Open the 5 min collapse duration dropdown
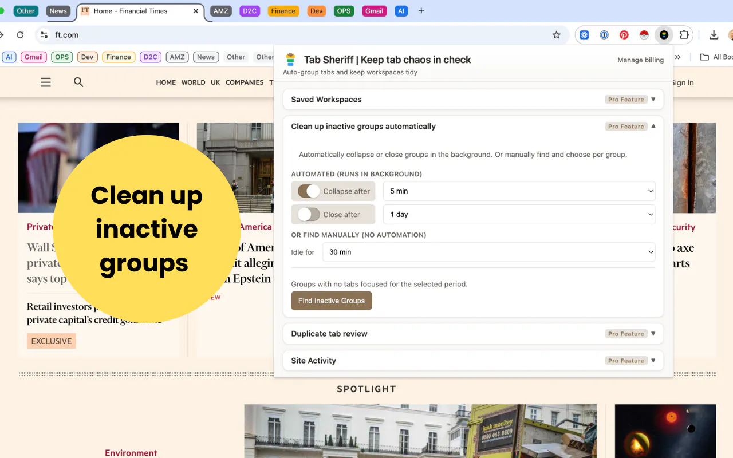Screen dimensions: 733x458 coord(519,191)
